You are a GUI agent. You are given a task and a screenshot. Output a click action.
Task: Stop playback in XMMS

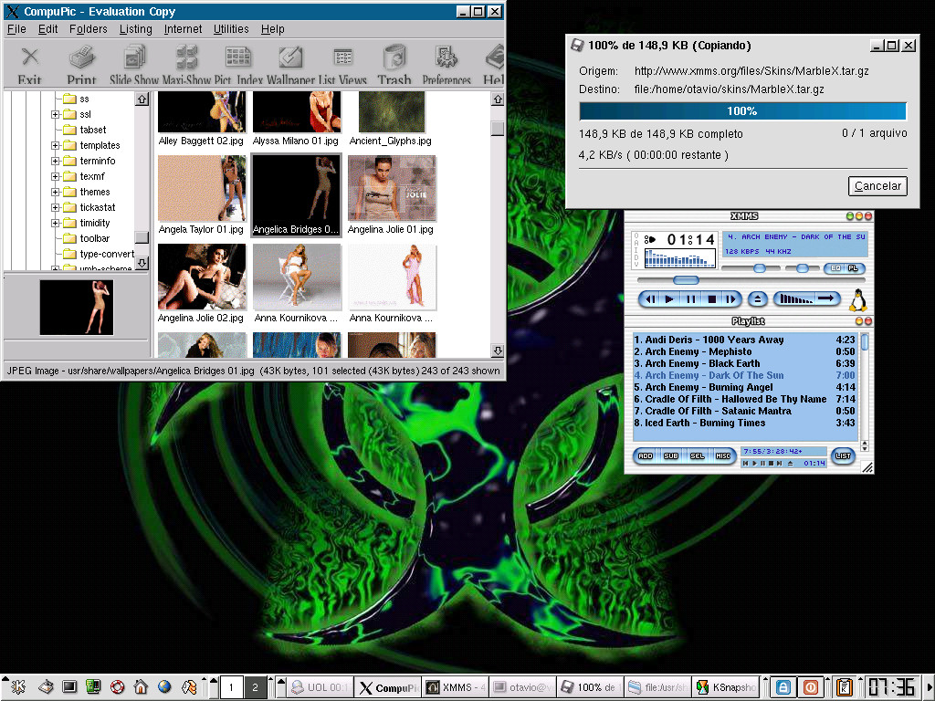[x=711, y=299]
